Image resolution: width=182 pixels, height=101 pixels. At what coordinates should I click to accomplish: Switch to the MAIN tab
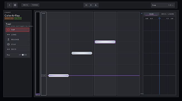[151, 14]
